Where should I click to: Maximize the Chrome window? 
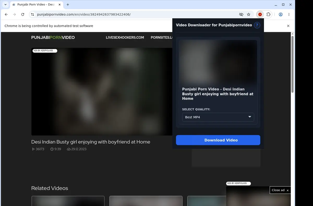[283, 5]
